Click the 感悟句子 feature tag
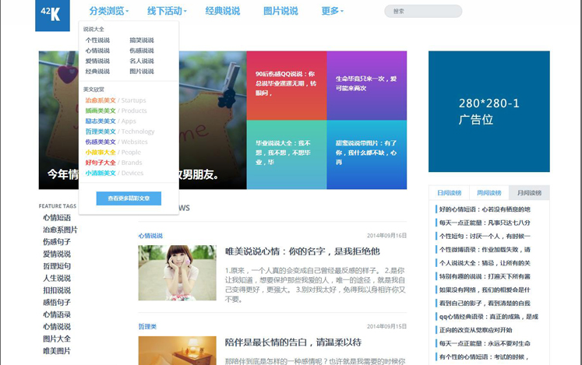The width and height of the screenshot is (582, 365). pos(57,302)
